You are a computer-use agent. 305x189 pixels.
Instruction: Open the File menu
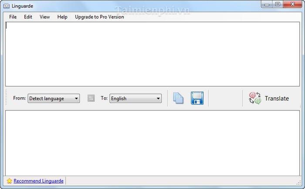click(x=13, y=17)
